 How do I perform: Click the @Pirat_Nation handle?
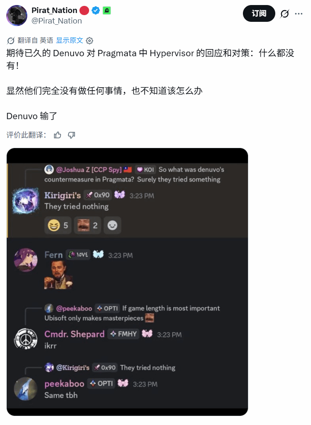[x=56, y=21]
